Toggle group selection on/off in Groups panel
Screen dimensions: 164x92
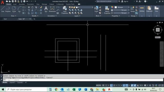pyautogui.click(x=136, y=13)
